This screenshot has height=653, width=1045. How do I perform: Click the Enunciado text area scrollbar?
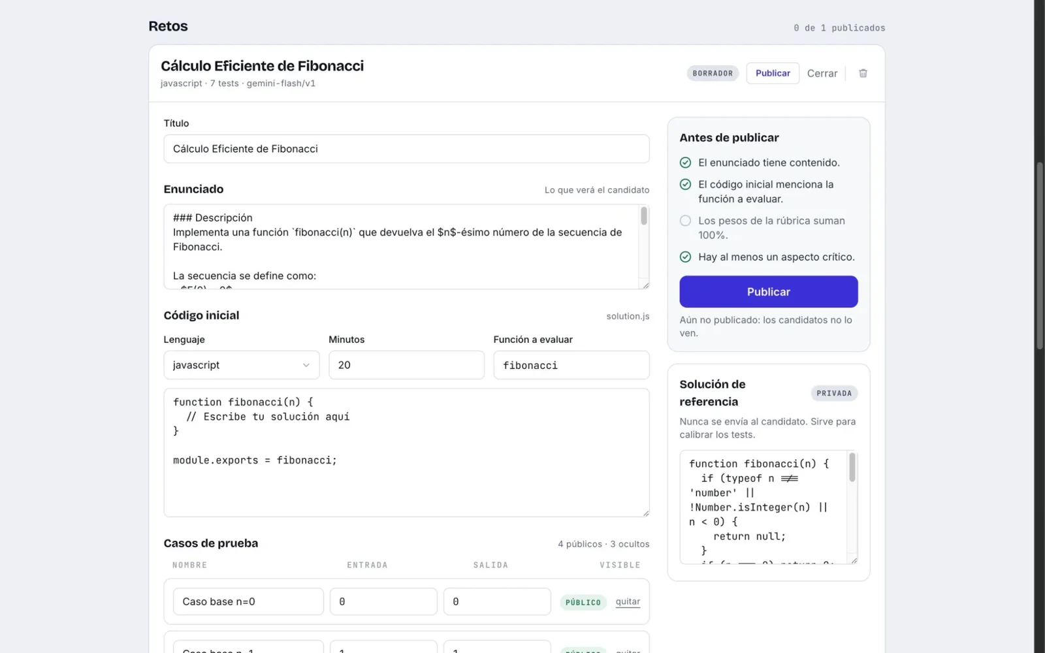tap(644, 215)
